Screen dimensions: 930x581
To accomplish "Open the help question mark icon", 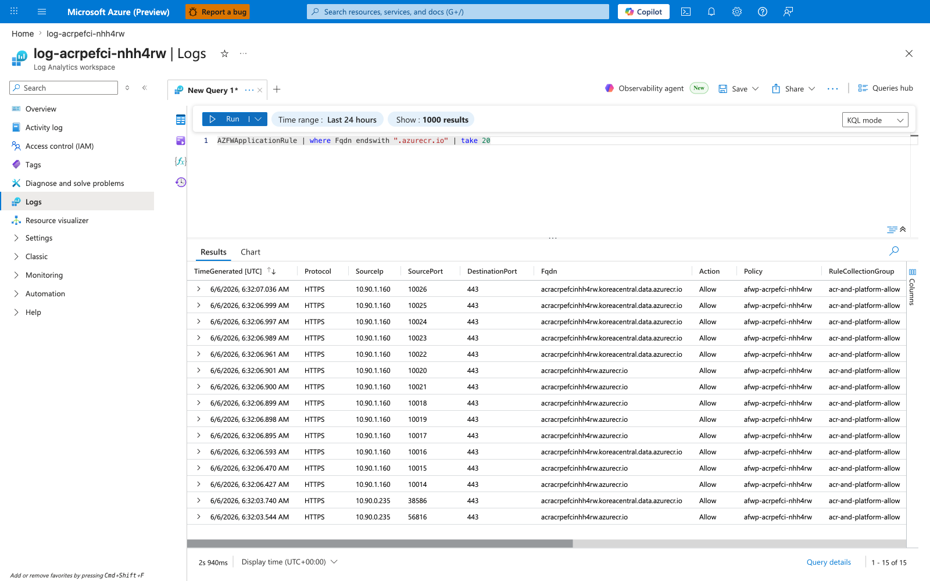I will (763, 12).
